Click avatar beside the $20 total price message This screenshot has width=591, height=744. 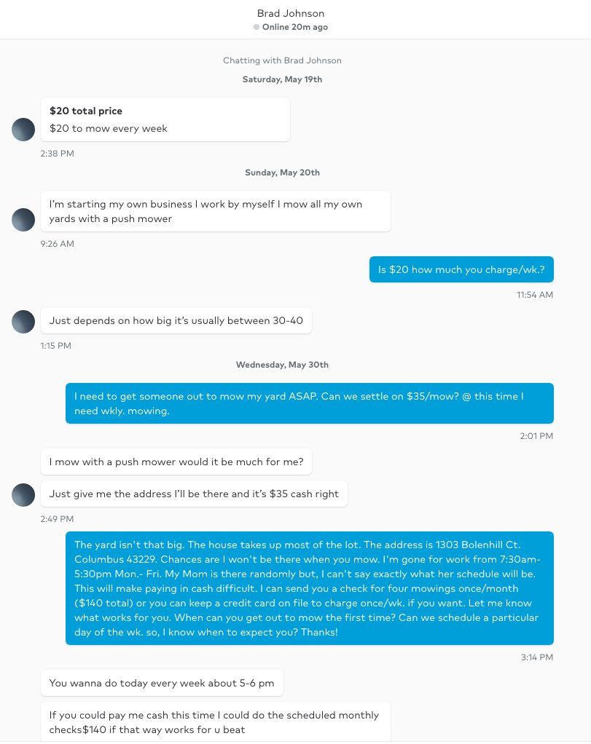click(23, 130)
